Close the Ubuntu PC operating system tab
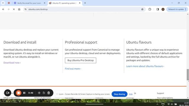 80,3
